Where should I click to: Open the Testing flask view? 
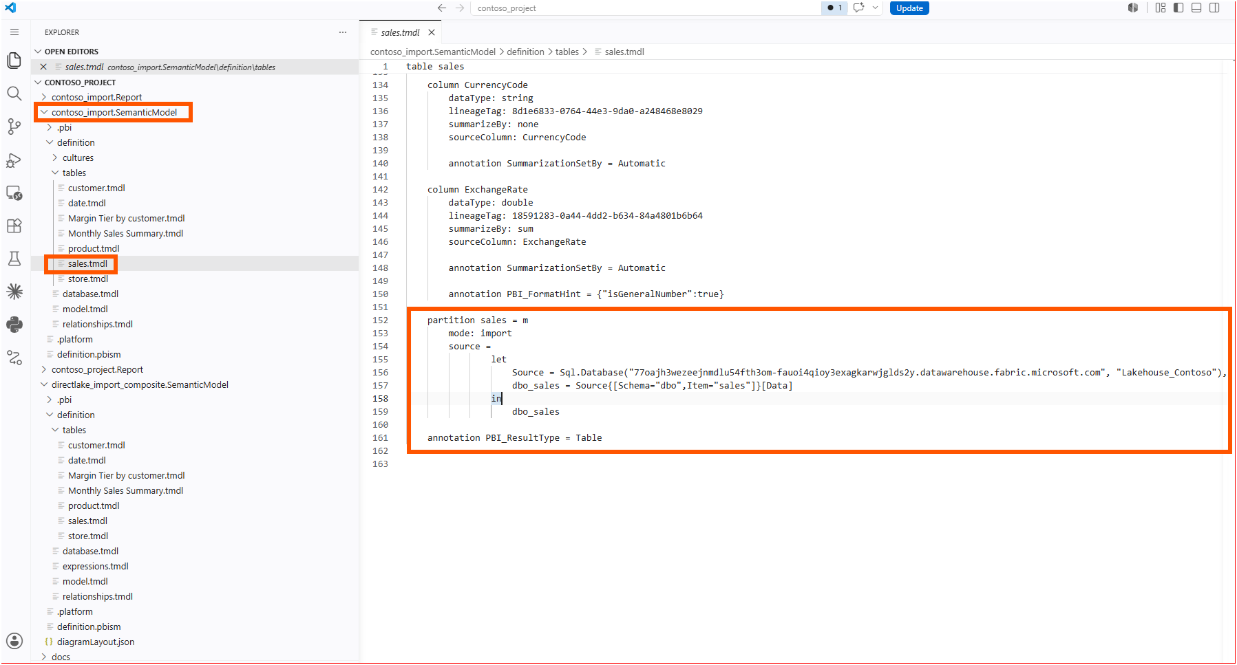pyautogui.click(x=14, y=259)
